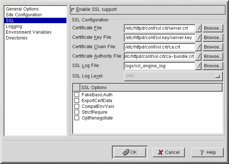This screenshot has width=229, height=164.
Task: Toggle the ExportCertData option
Action: [x=77, y=101]
